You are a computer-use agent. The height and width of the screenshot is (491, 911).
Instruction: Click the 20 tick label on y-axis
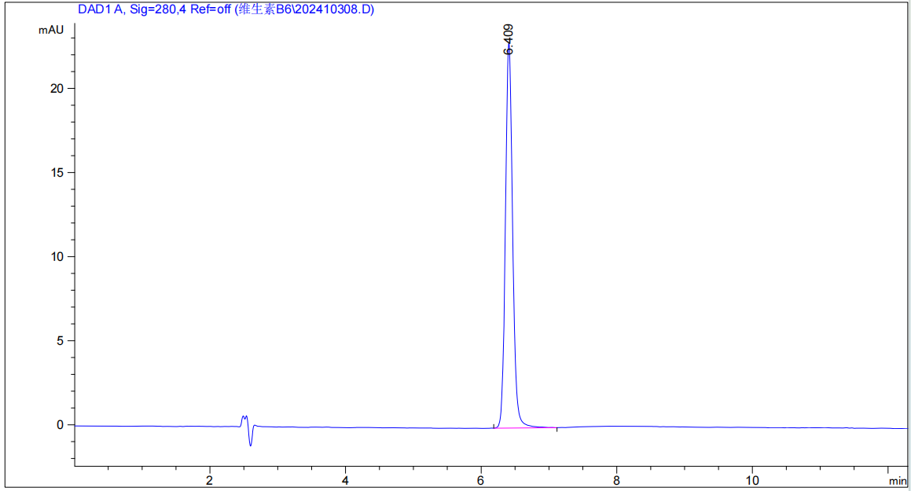tap(57, 88)
